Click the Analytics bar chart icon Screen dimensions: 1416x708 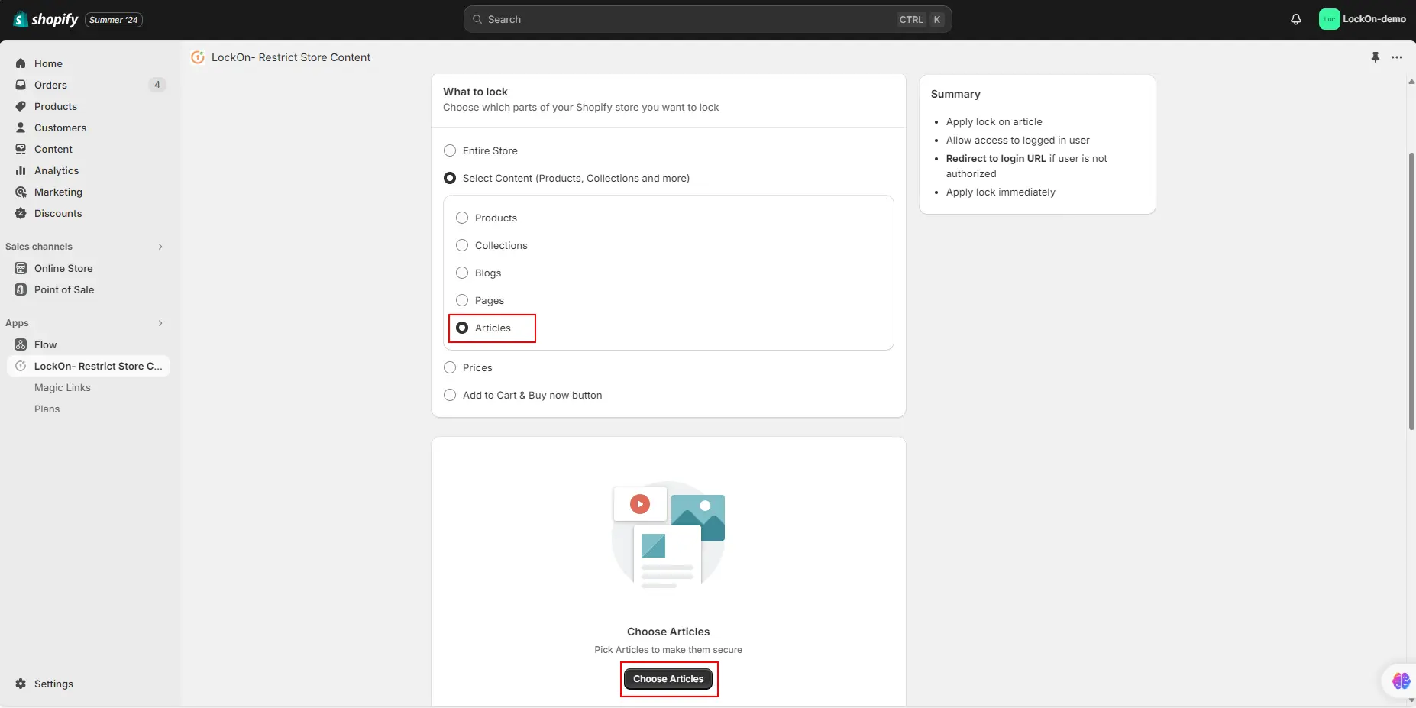[x=21, y=170]
